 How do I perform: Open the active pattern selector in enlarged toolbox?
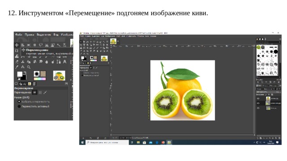tap(43, 74)
